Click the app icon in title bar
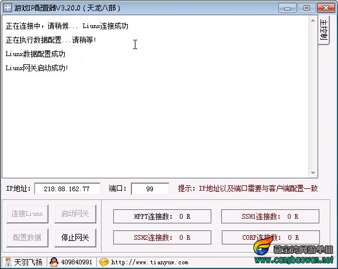Viewport: 338px width, 269px height. [x=8, y=8]
